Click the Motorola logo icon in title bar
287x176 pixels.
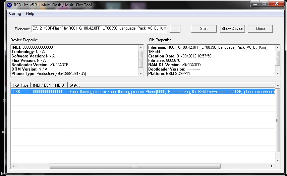(9, 5)
